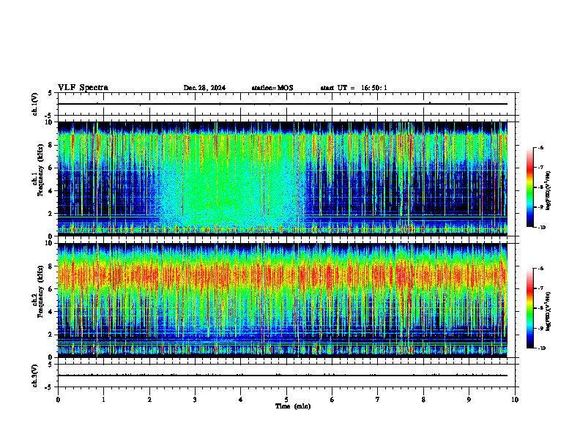580x448 pixels.
Task: Select ch.1 Frequency (kHz) axis label
Action: point(37,170)
